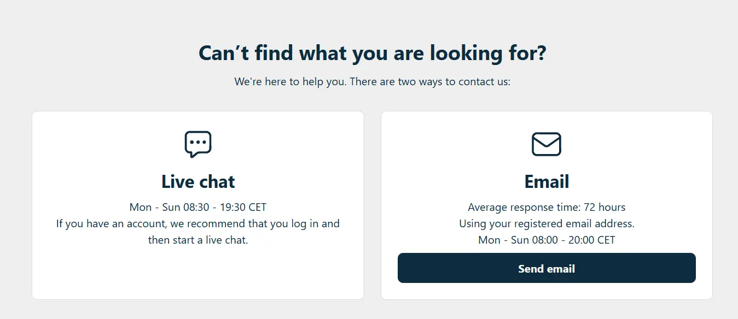Click "CET" in the live chat hours
This screenshot has width=738, height=319.
pos(257,208)
